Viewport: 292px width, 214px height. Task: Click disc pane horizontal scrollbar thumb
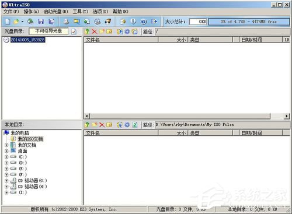click(x=180, y=116)
